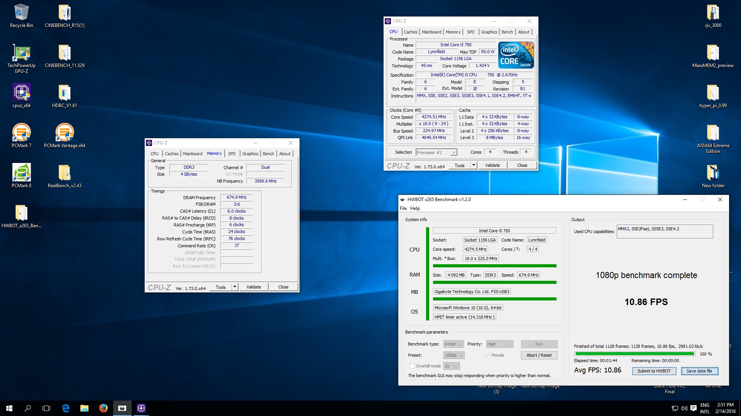The image size is (741, 416).
Task: Click benchmark progress bar at 100 %
Action: point(634,354)
